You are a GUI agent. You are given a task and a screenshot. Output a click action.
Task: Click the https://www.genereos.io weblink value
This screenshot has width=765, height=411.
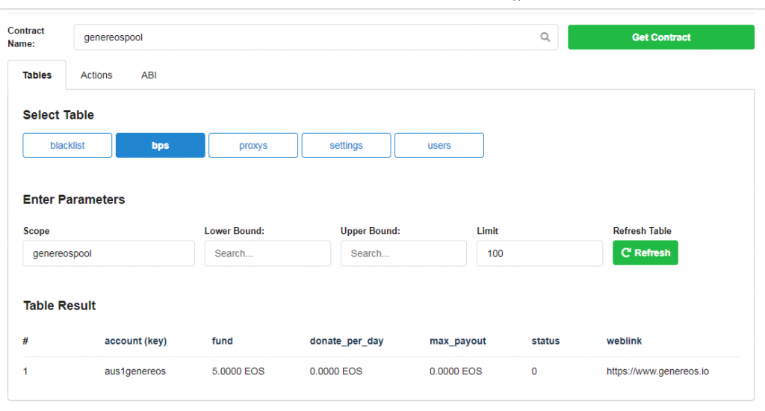[x=657, y=371]
